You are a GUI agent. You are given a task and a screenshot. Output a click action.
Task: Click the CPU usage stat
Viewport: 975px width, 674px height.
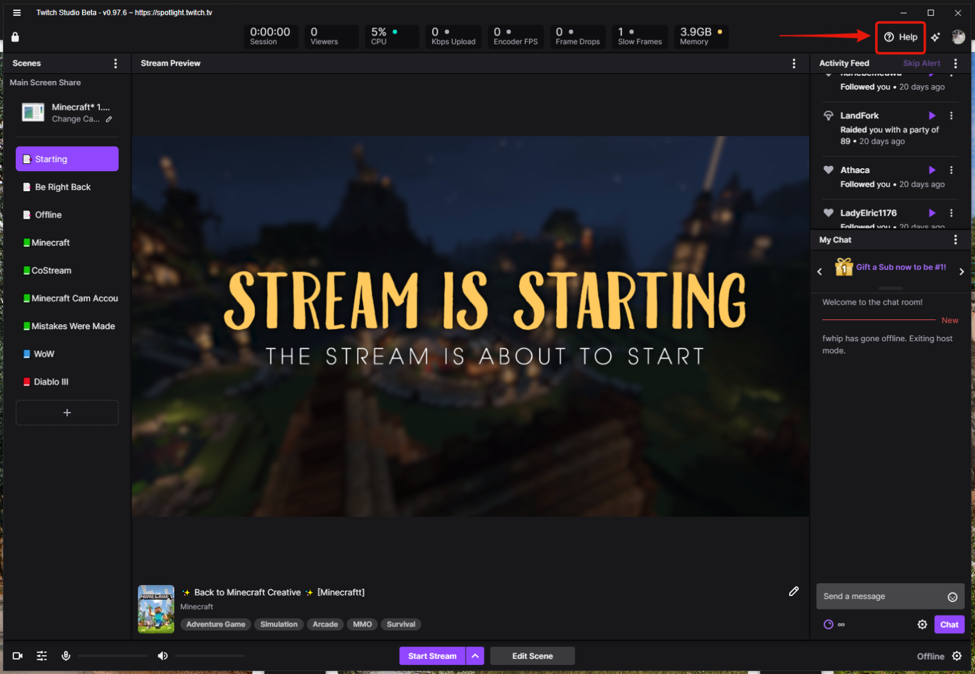tap(392, 37)
